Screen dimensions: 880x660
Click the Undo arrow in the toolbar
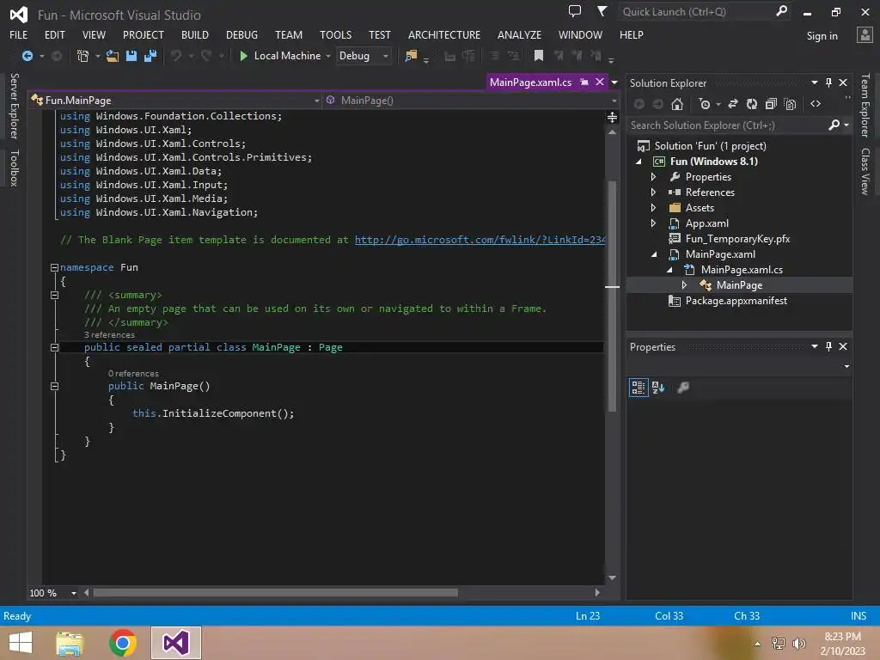click(176, 56)
